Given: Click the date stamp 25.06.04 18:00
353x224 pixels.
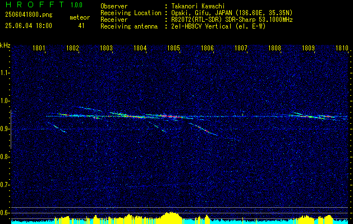Looking at the screenshot, I should pyautogui.click(x=29, y=26).
